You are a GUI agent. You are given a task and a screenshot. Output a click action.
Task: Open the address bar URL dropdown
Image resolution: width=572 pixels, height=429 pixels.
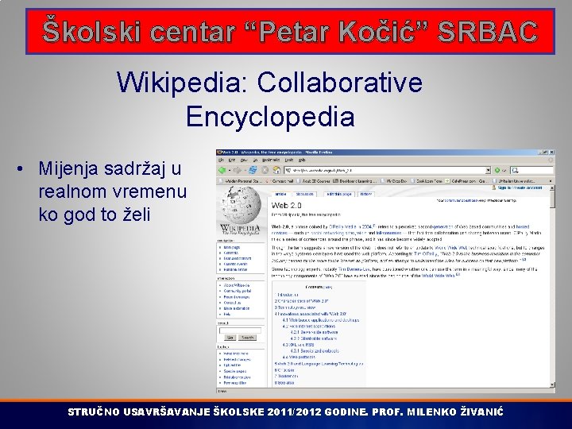(x=488, y=170)
